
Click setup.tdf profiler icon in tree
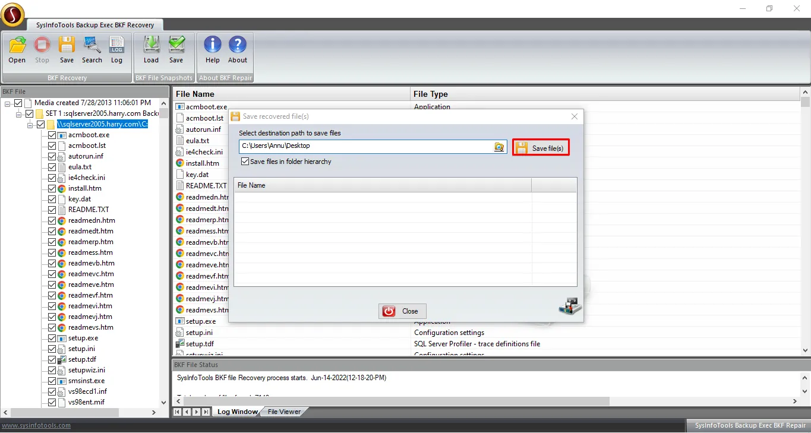pos(62,359)
